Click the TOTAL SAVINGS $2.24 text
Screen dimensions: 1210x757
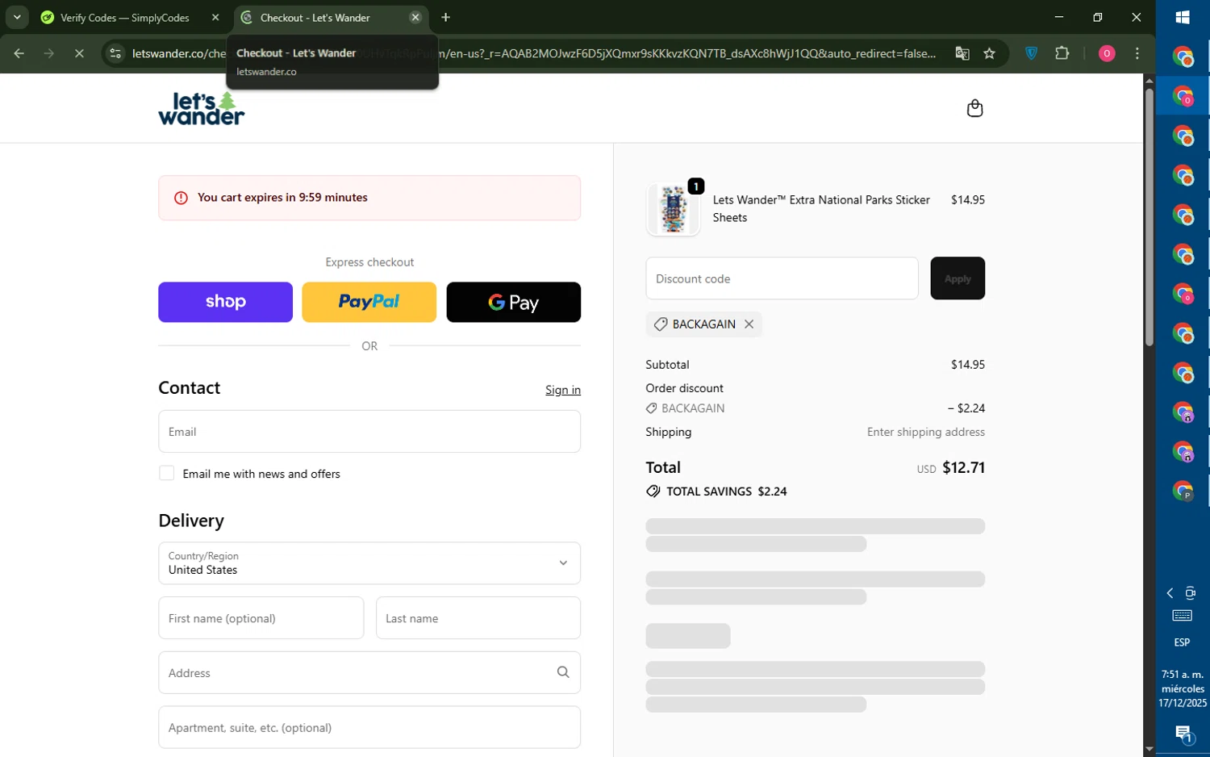click(726, 491)
